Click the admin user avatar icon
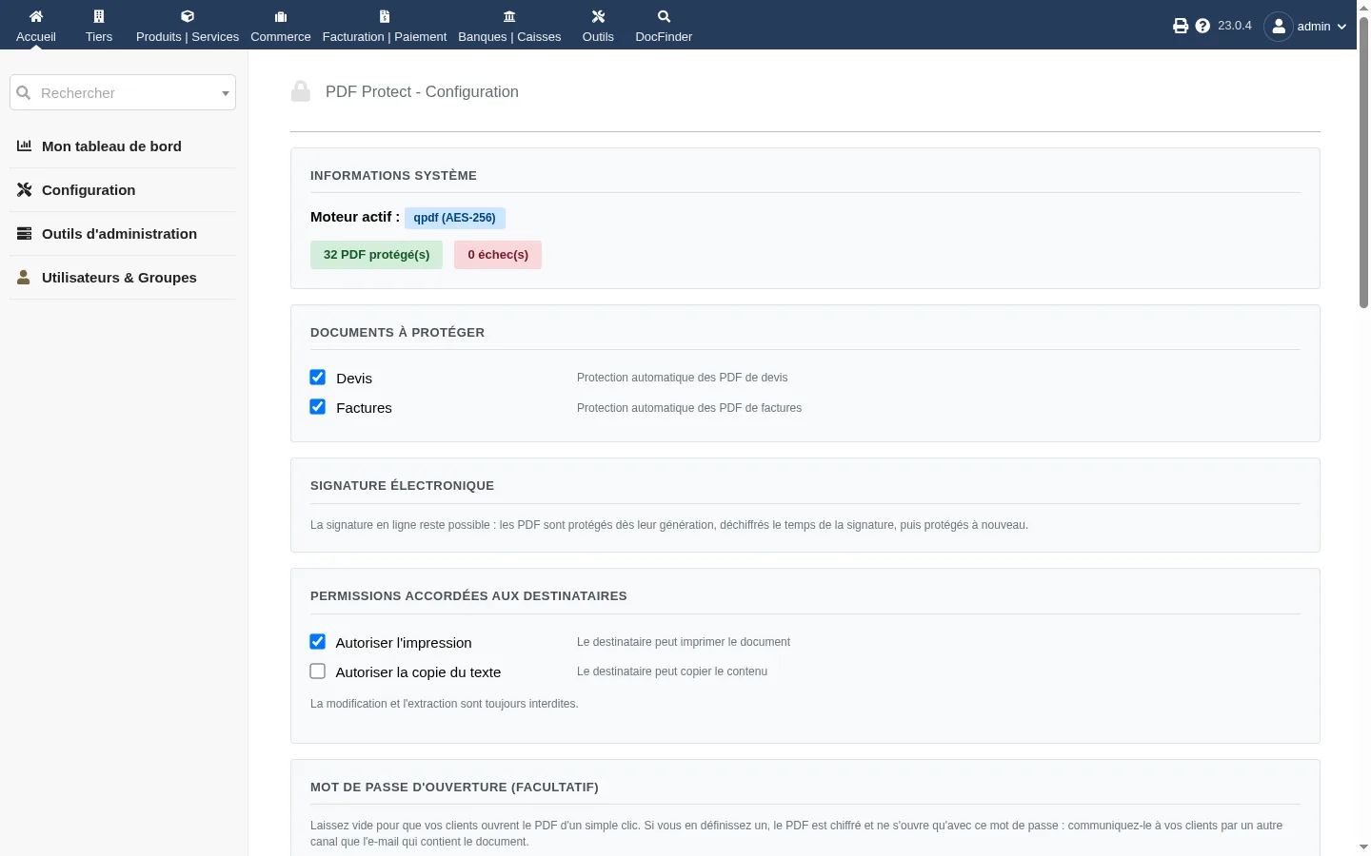Screen dimensions: 1371x856 coord(1279,27)
